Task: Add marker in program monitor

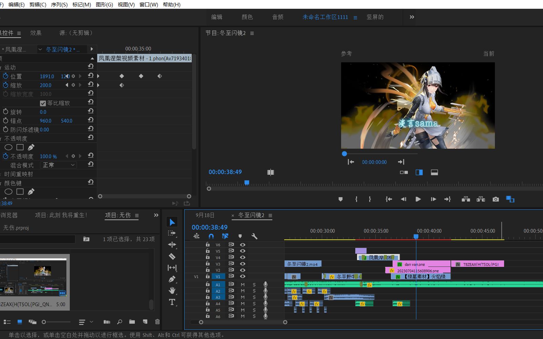Action: tap(341, 199)
